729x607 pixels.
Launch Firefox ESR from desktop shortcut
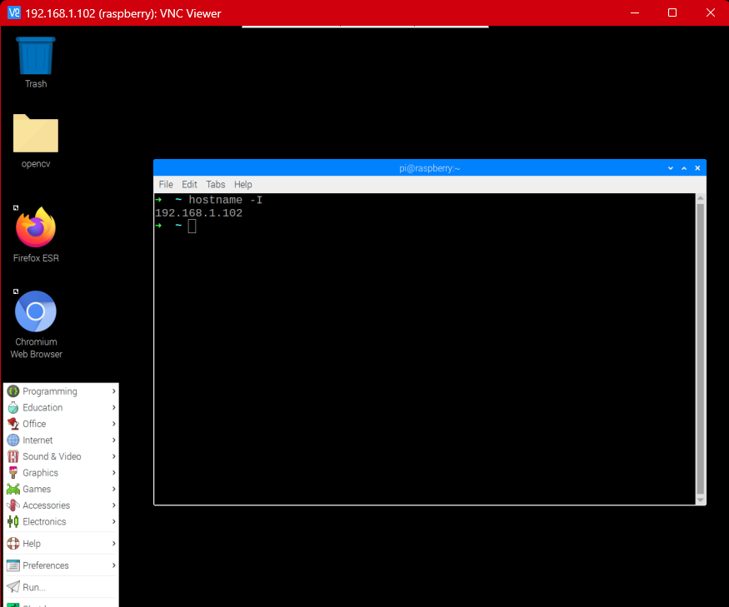[36, 227]
